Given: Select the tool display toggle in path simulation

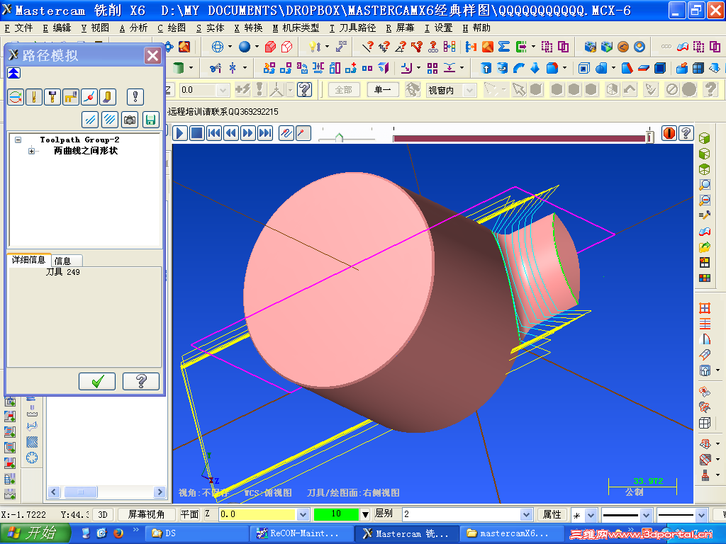Looking at the screenshot, I should click(34, 96).
